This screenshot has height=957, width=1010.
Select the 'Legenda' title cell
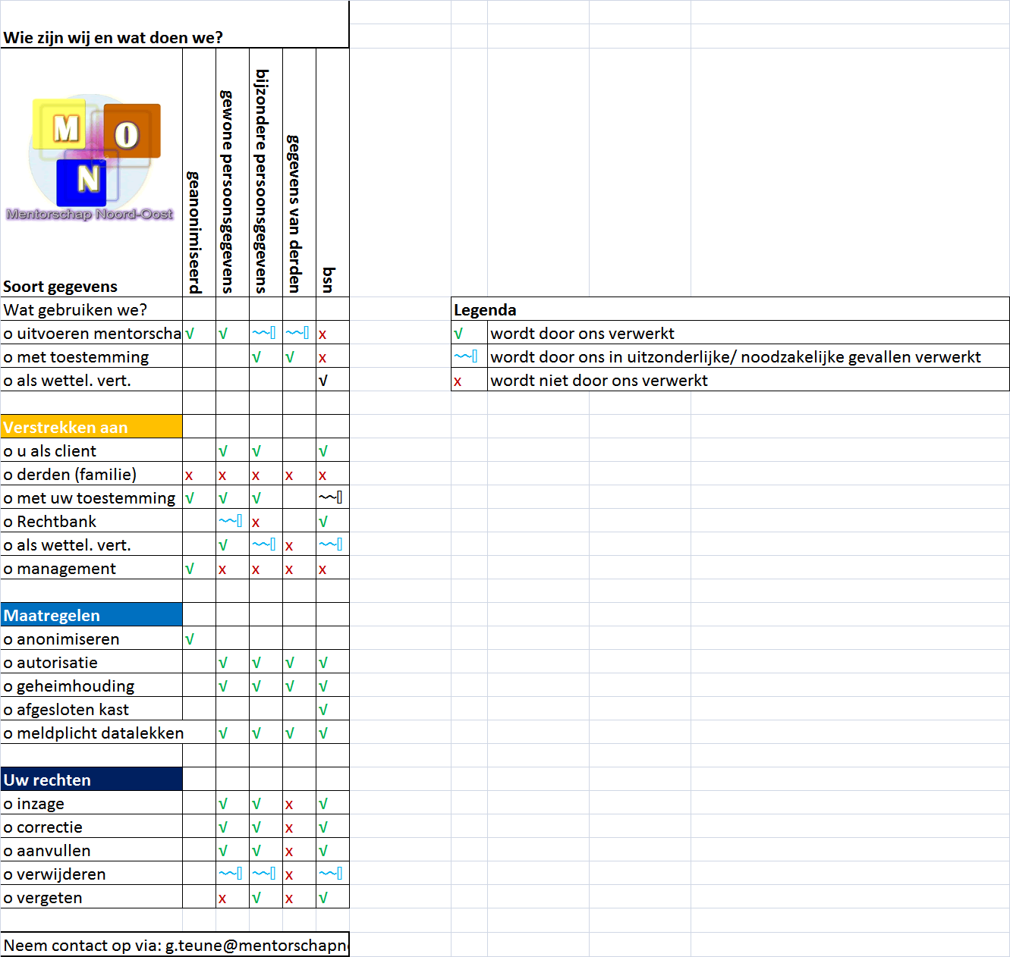[x=485, y=309]
